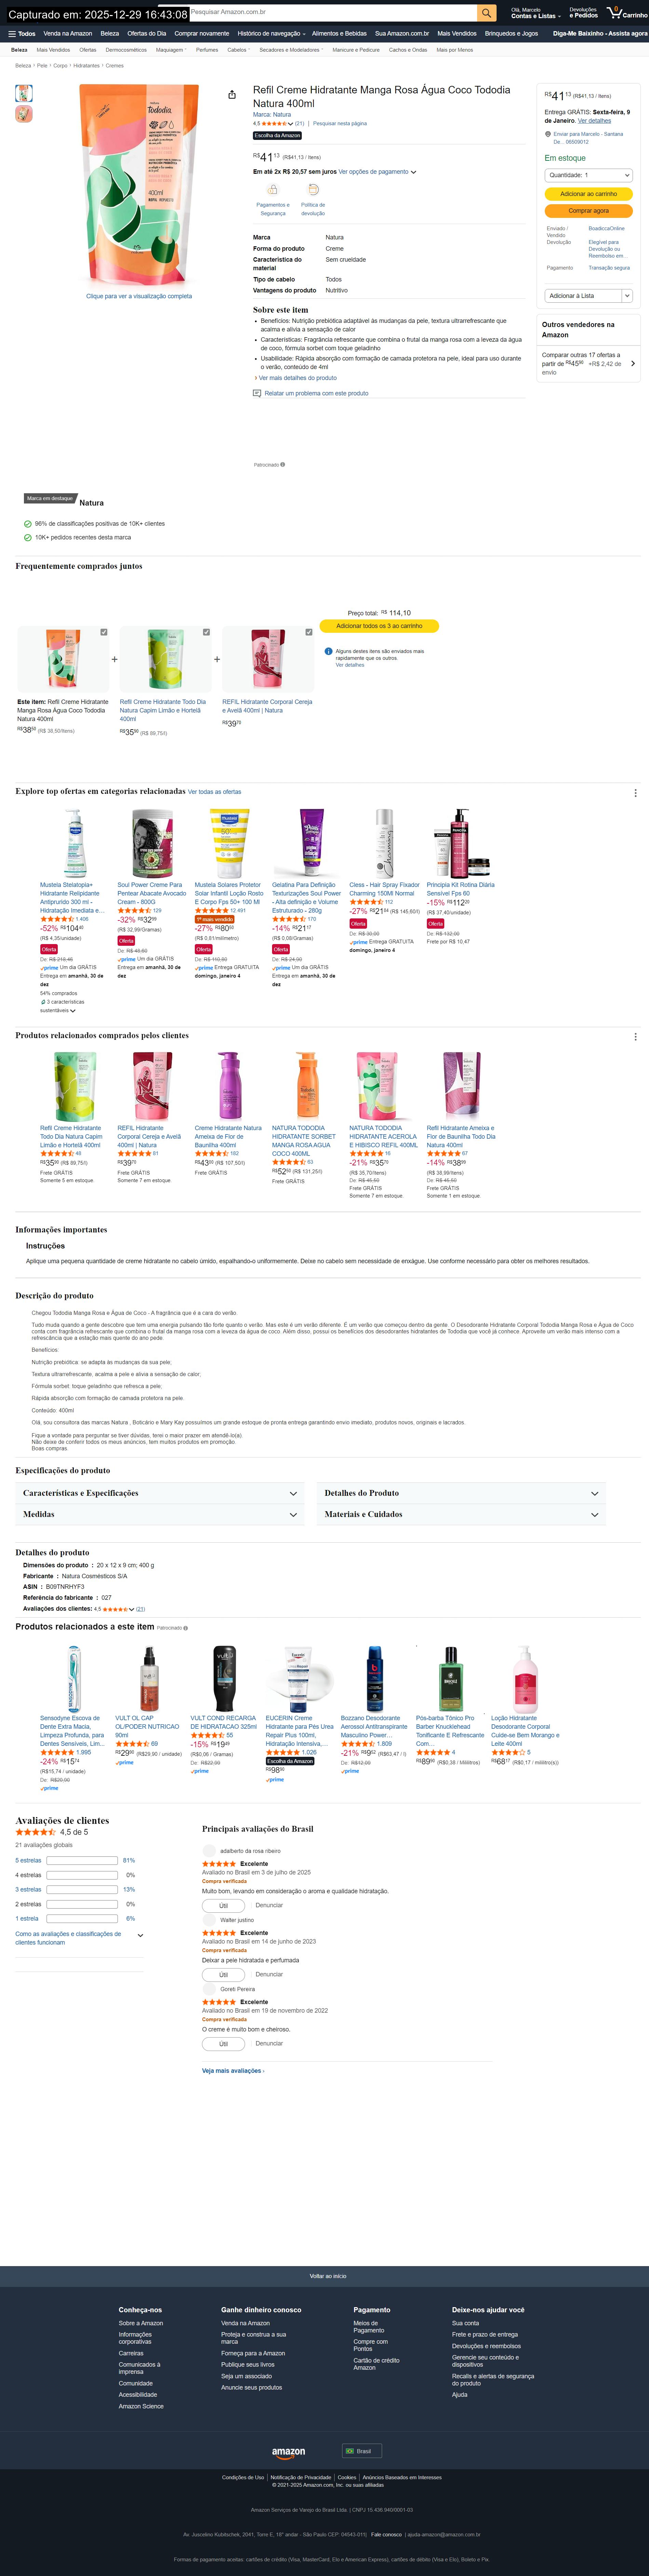This screenshot has width=649, height=2576.
Task: Uncheck the first bundled item checkbox
Action: 104,632
